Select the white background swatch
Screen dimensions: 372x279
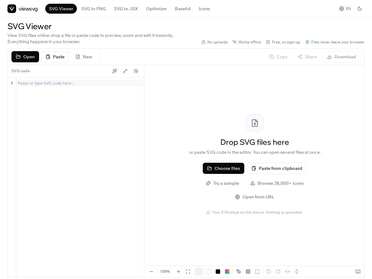pos(209,272)
